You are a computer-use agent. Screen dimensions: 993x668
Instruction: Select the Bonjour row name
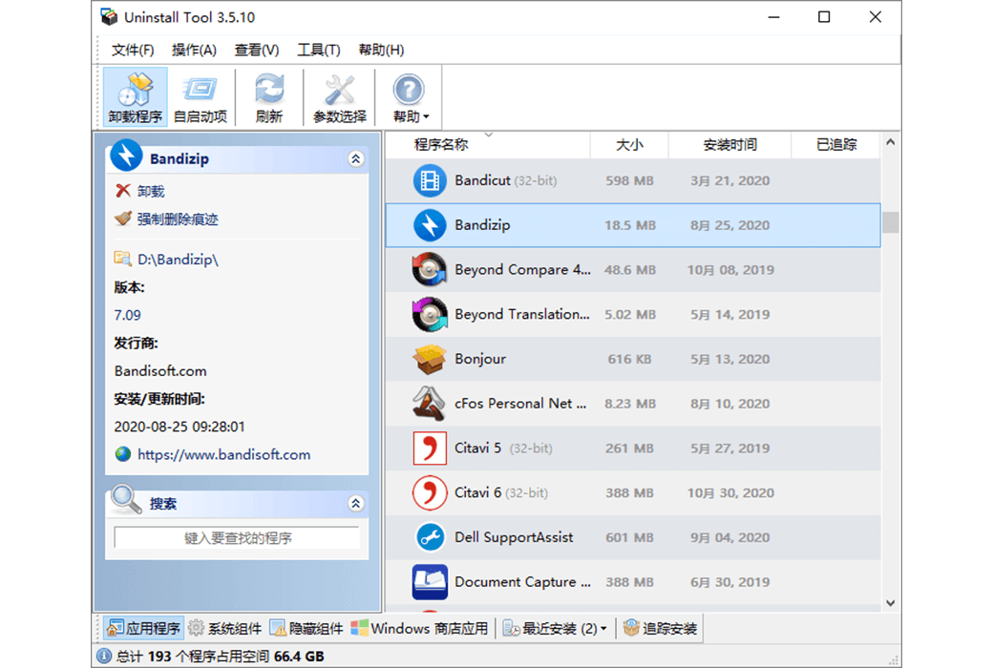(x=480, y=359)
